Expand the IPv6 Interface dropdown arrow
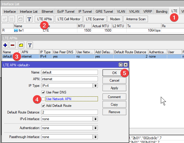This screenshot has width=184, height=143. pyautogui.click(x=96, y=119)
